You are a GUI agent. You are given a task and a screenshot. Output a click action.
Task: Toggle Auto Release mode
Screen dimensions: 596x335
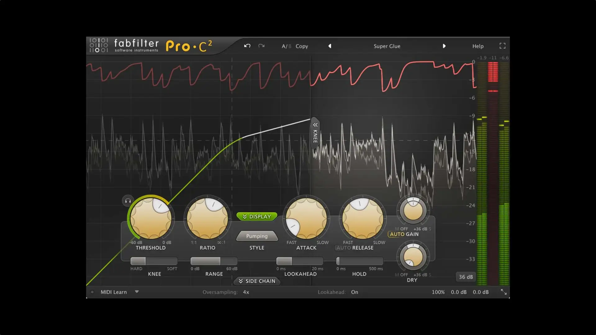(x=343, y=248)
